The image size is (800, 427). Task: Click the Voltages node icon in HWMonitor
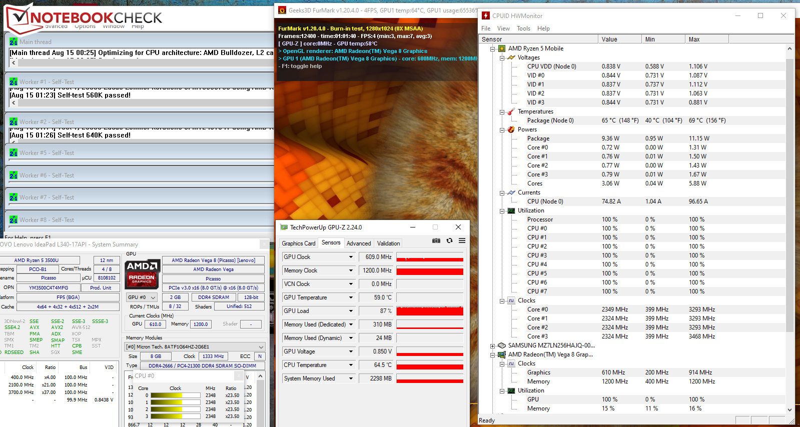click(x=511, y=57)
